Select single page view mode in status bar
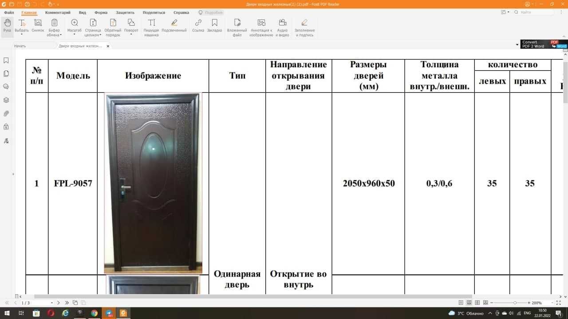 (x=461, y=303)
